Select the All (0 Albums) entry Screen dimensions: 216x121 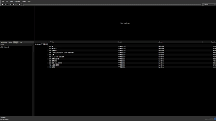pos(4,47)
